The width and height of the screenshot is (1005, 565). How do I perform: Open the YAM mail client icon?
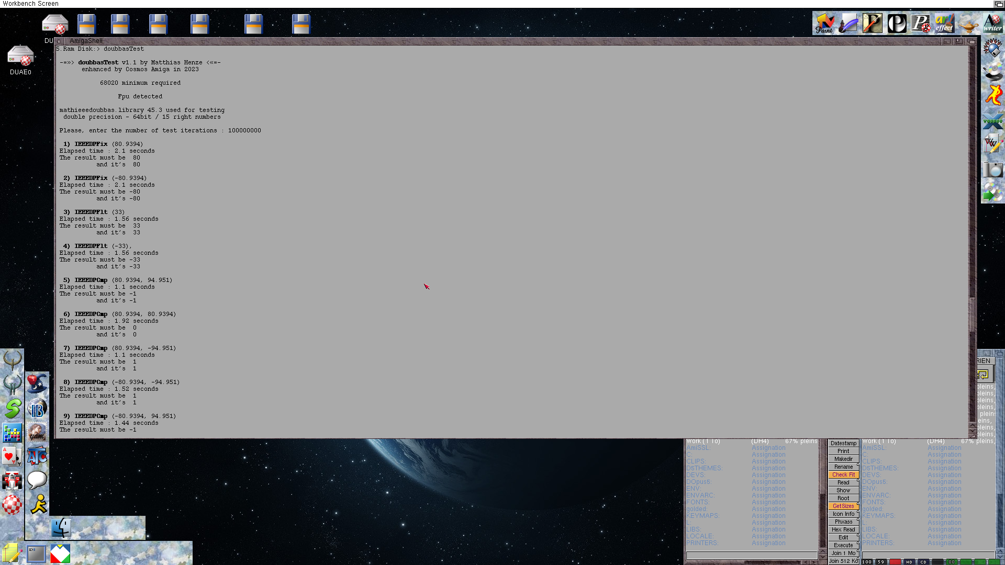pos(37,432)
